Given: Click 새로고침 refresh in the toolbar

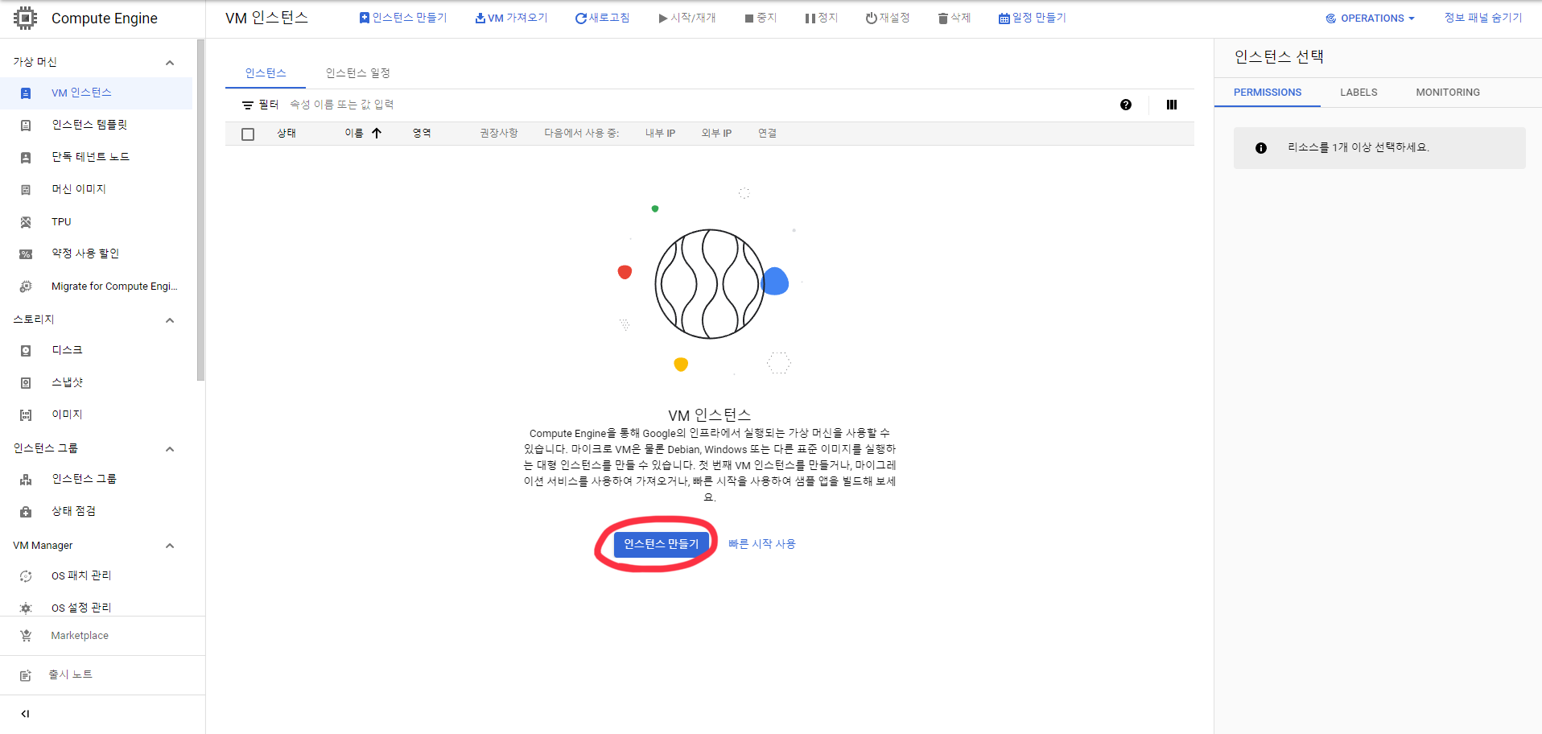Looking at the screenshot, I should [x=602, y=18].
